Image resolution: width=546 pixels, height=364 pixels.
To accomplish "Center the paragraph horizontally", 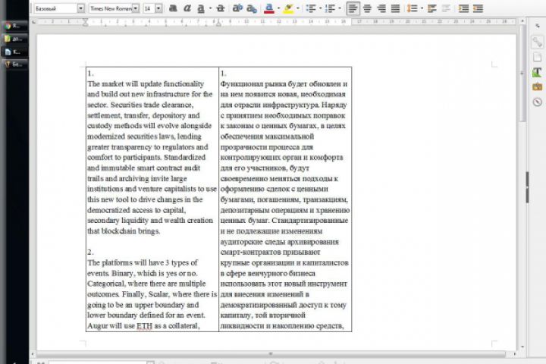I will [x=367, y=8].
